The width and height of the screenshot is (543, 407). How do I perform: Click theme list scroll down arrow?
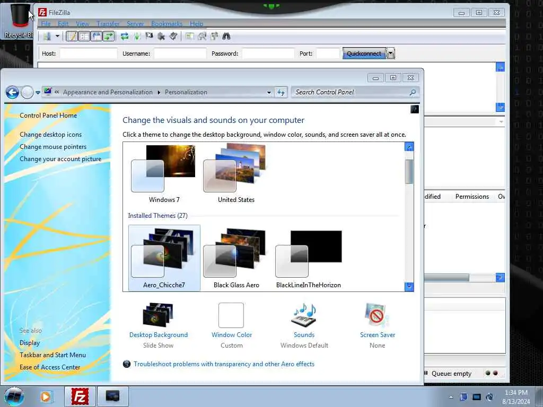409,287
